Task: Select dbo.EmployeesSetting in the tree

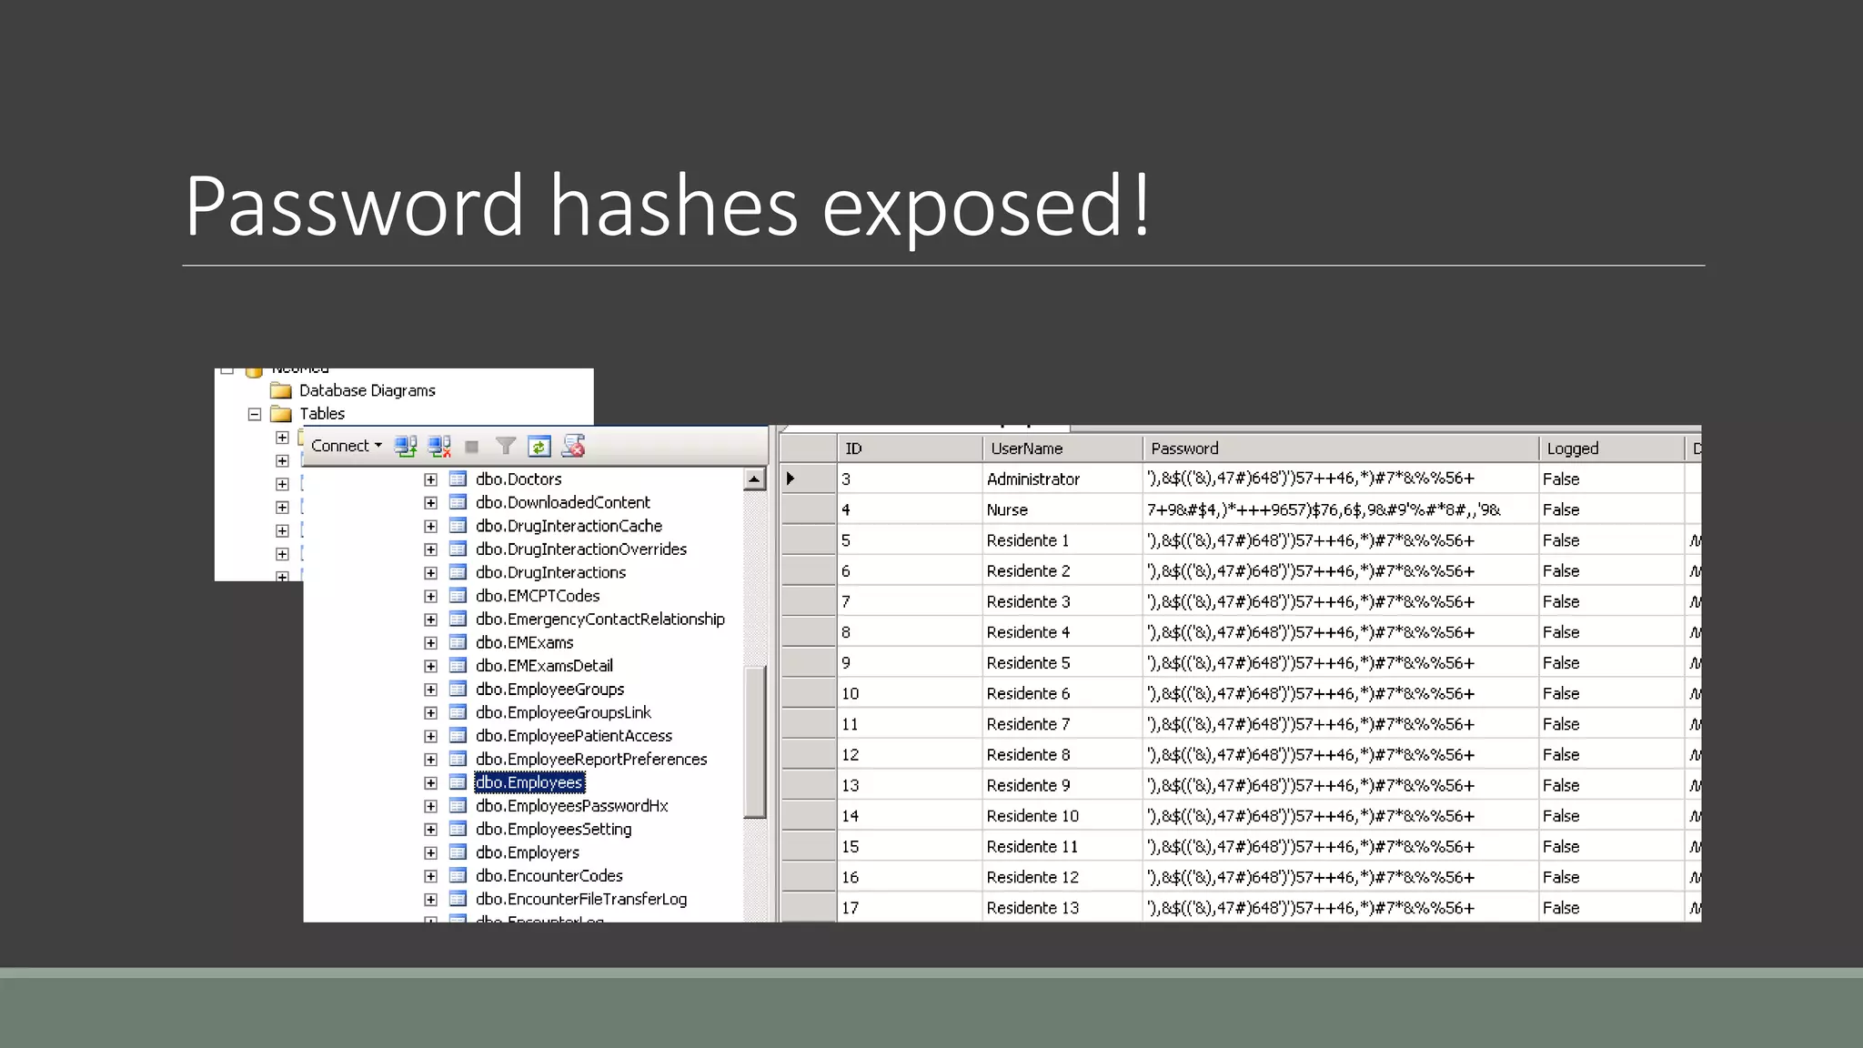Action: [553, 829]
